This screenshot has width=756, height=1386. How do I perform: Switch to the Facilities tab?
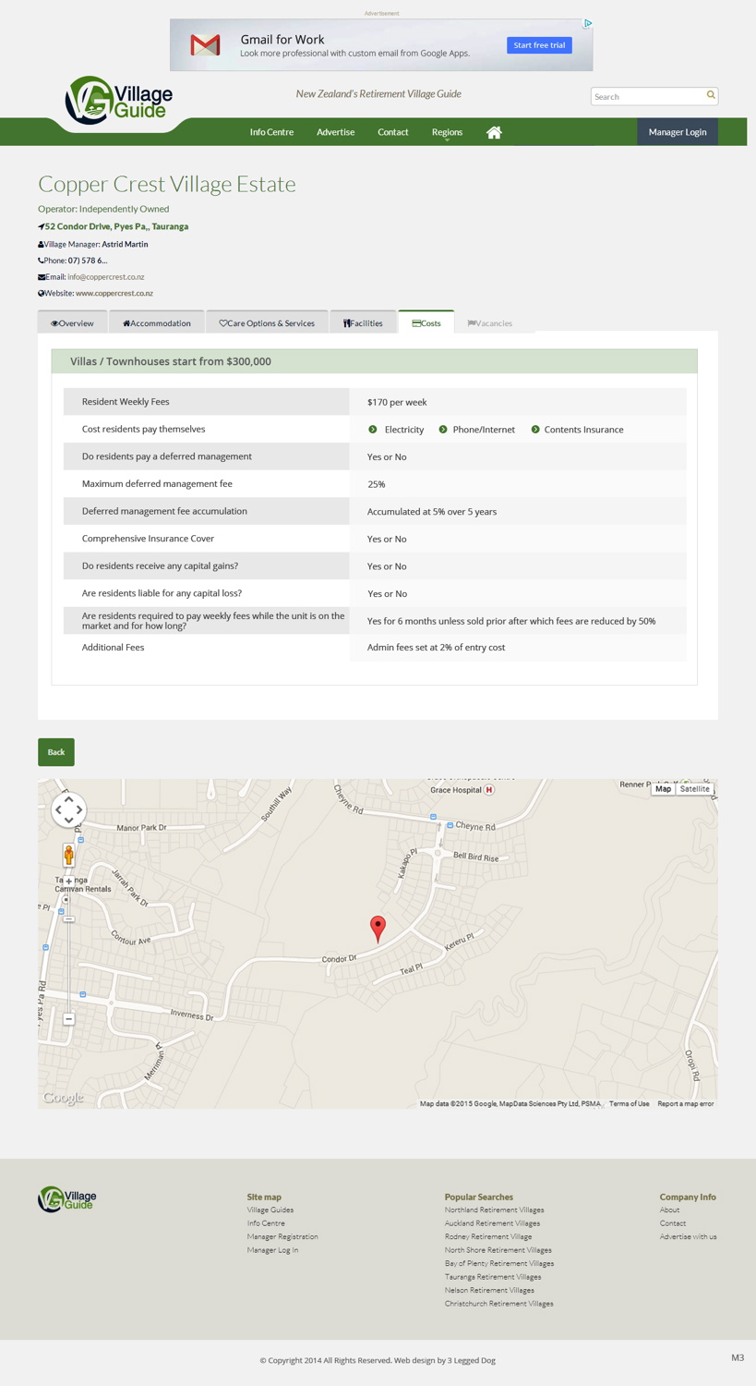click(363, 322)
